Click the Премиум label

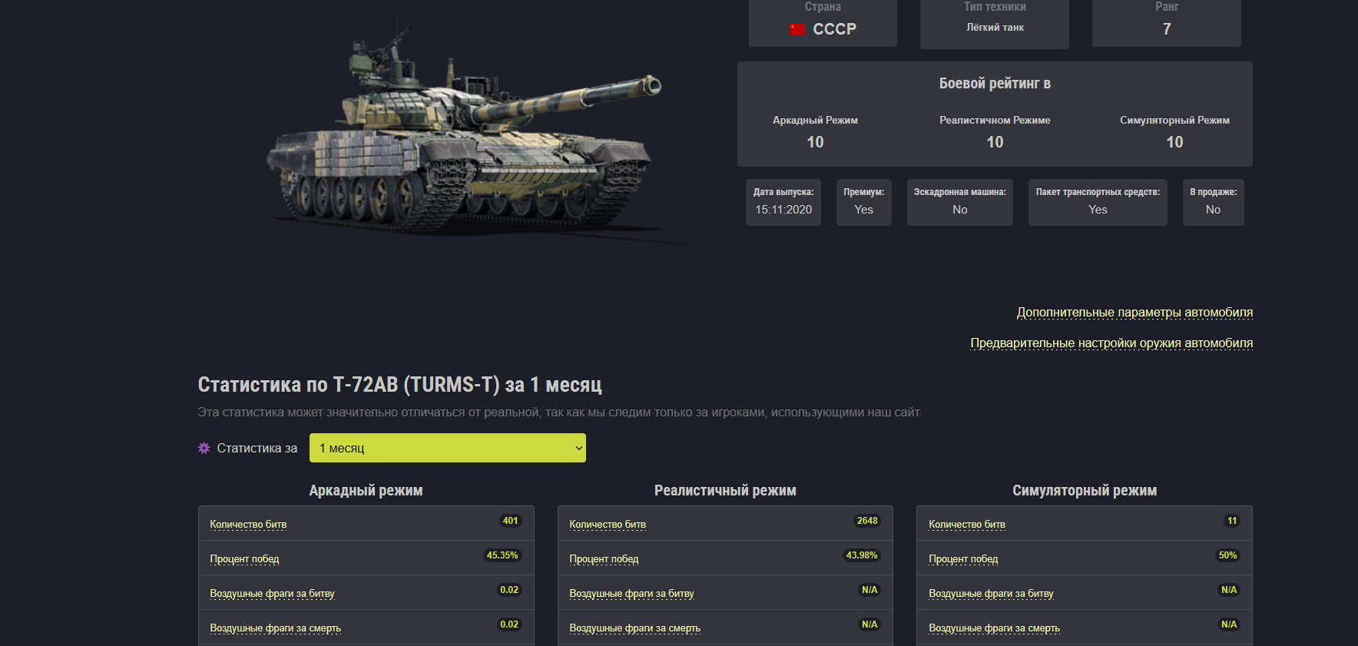click(864, 192)
